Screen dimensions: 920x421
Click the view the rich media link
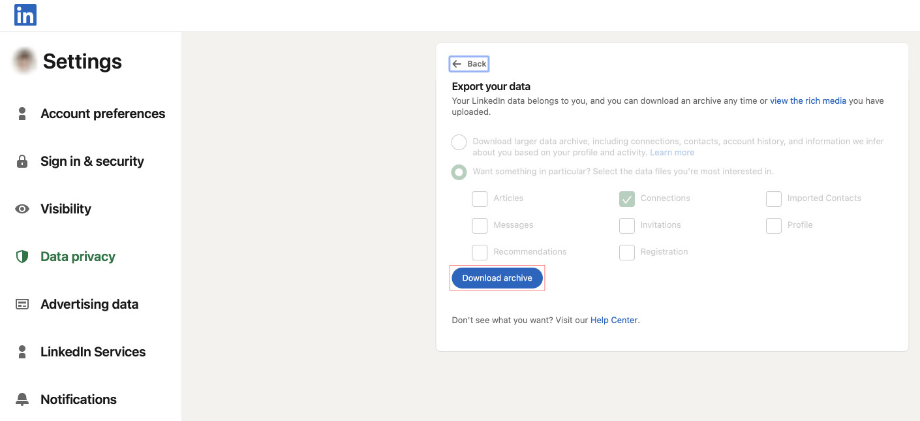coord(808,101)
